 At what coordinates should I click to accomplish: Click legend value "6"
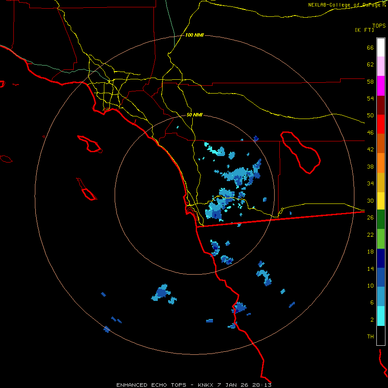pos(372,303)
